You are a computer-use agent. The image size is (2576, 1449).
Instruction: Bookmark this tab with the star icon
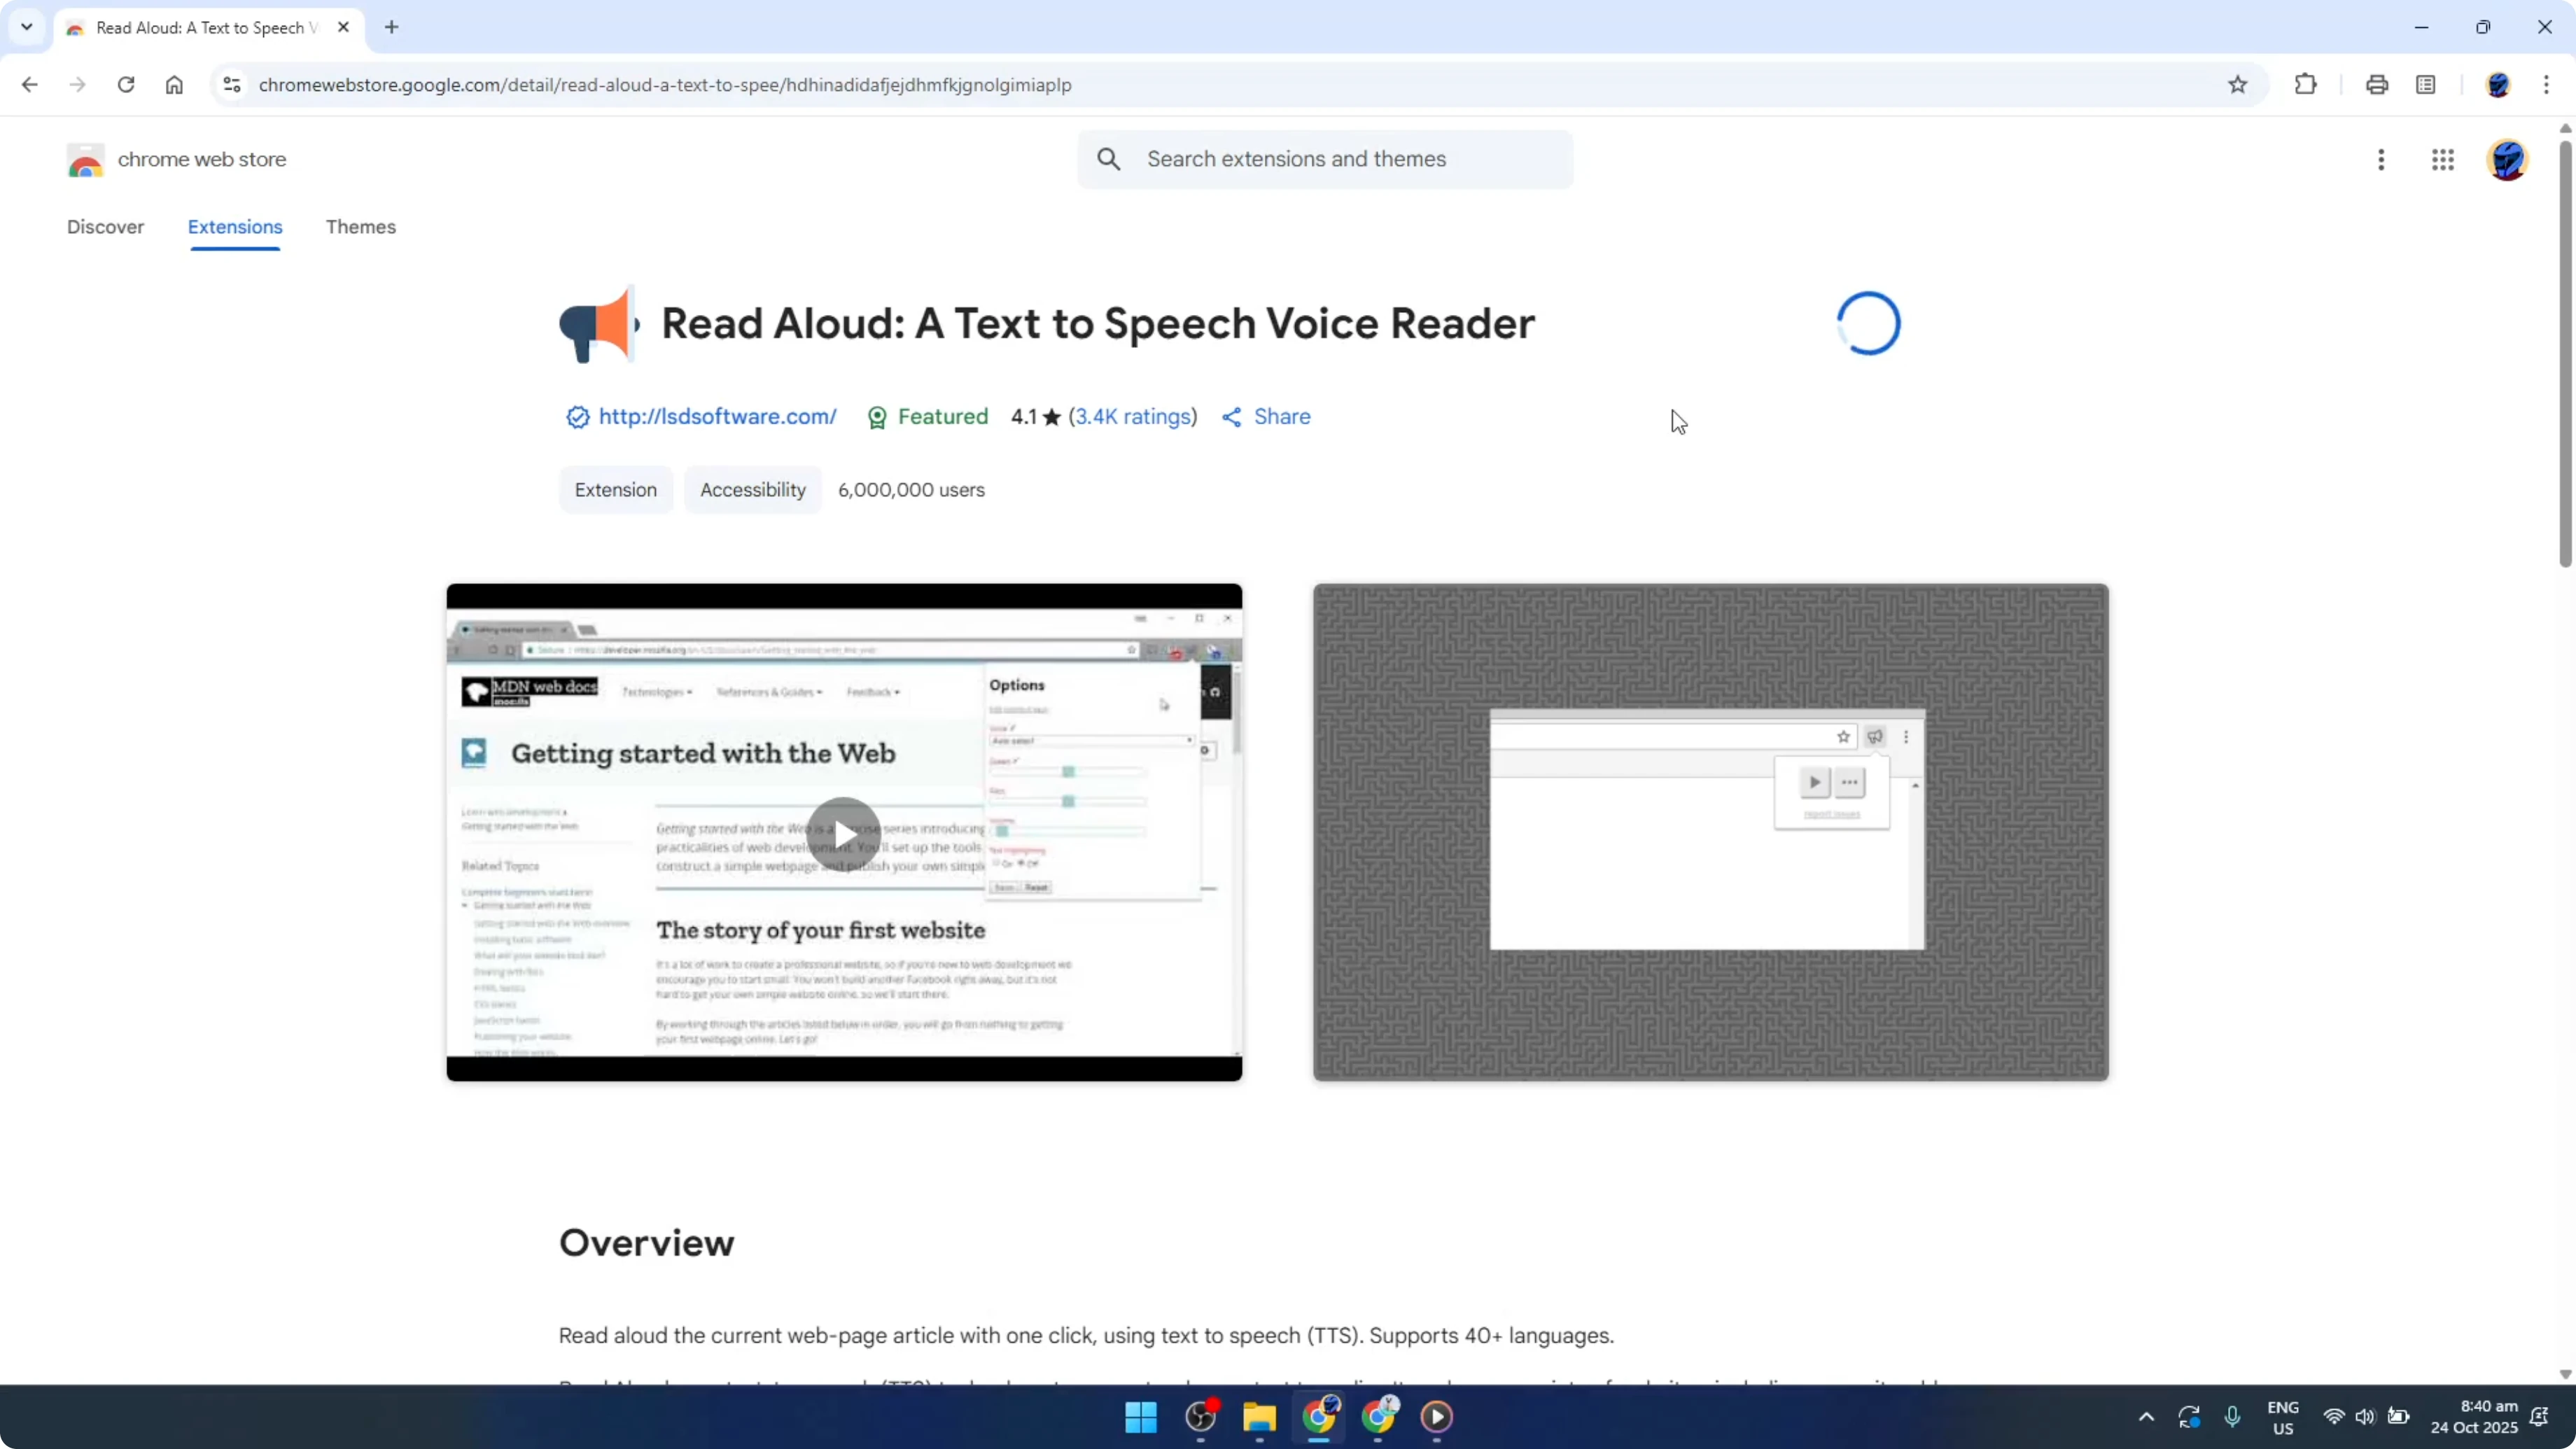tap(2238, 85)
